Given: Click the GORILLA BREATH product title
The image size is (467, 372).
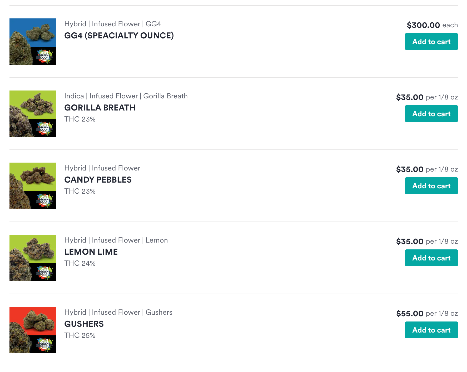Looking at the screenshot, I should (x=100, y=108).
